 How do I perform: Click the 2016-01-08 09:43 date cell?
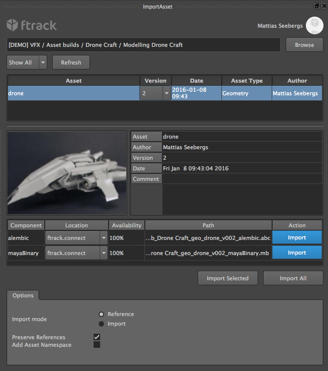[197, 93]
